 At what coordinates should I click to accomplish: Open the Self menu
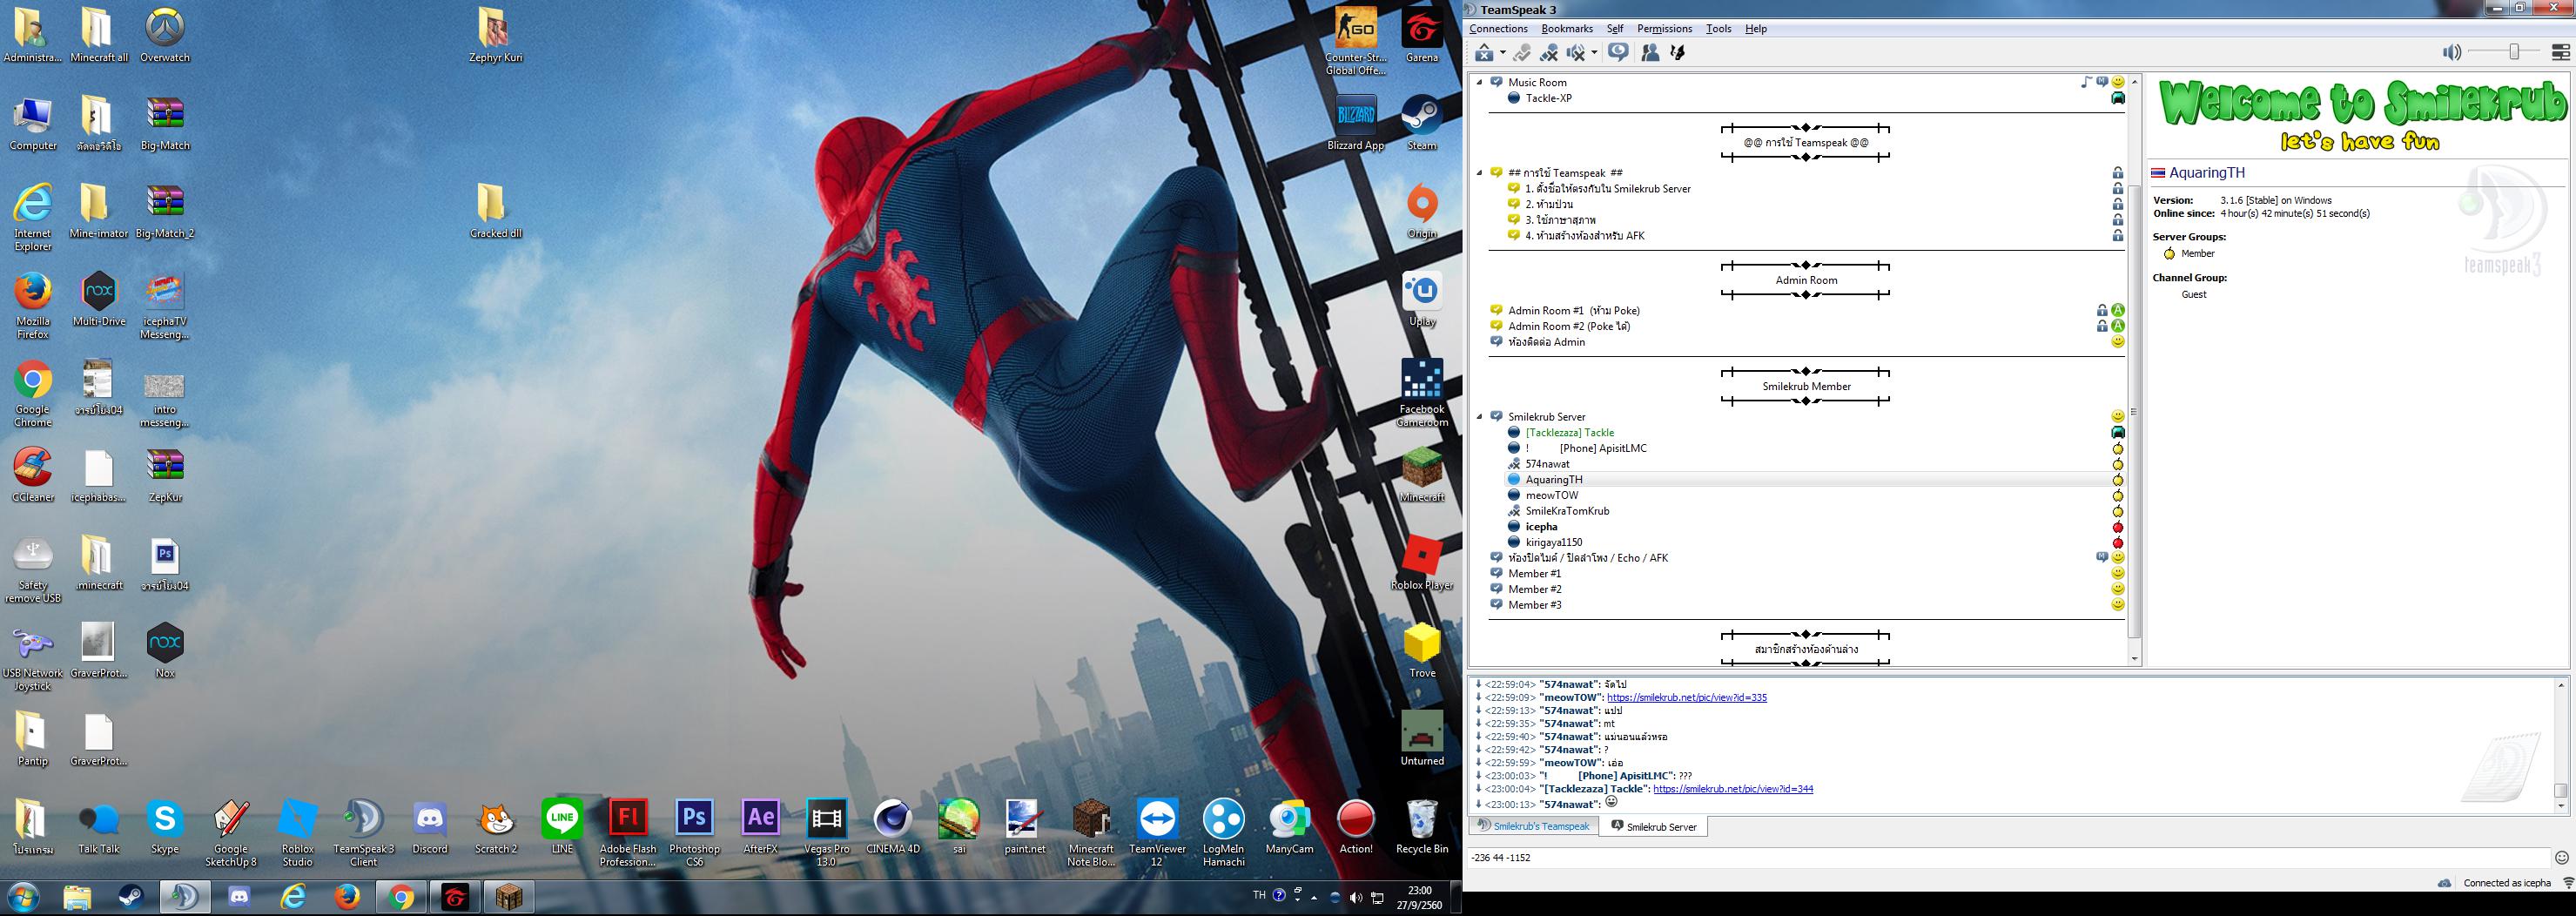pos(1615,29)
